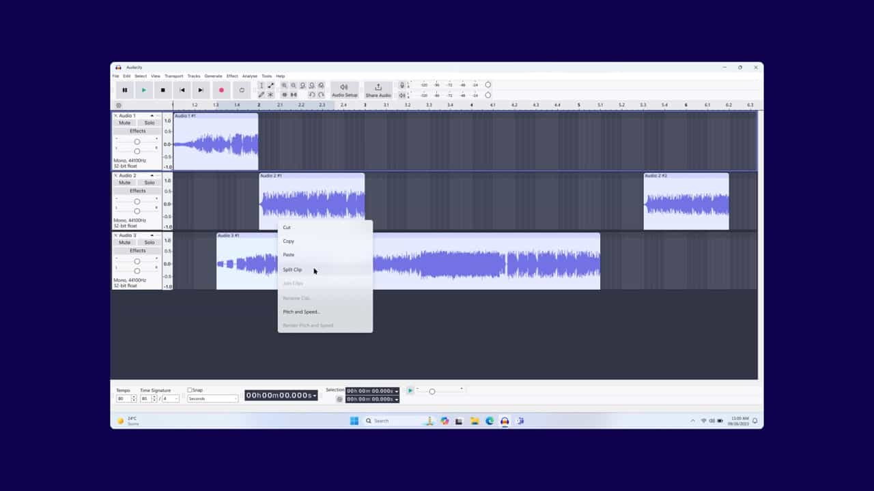The image size is (874, 491).
Task: Open Share Audio
Action: pos(378,90)
